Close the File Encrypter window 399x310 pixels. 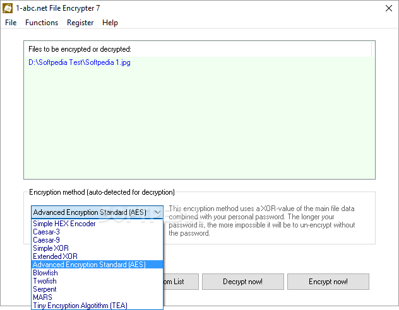point(388,8)
